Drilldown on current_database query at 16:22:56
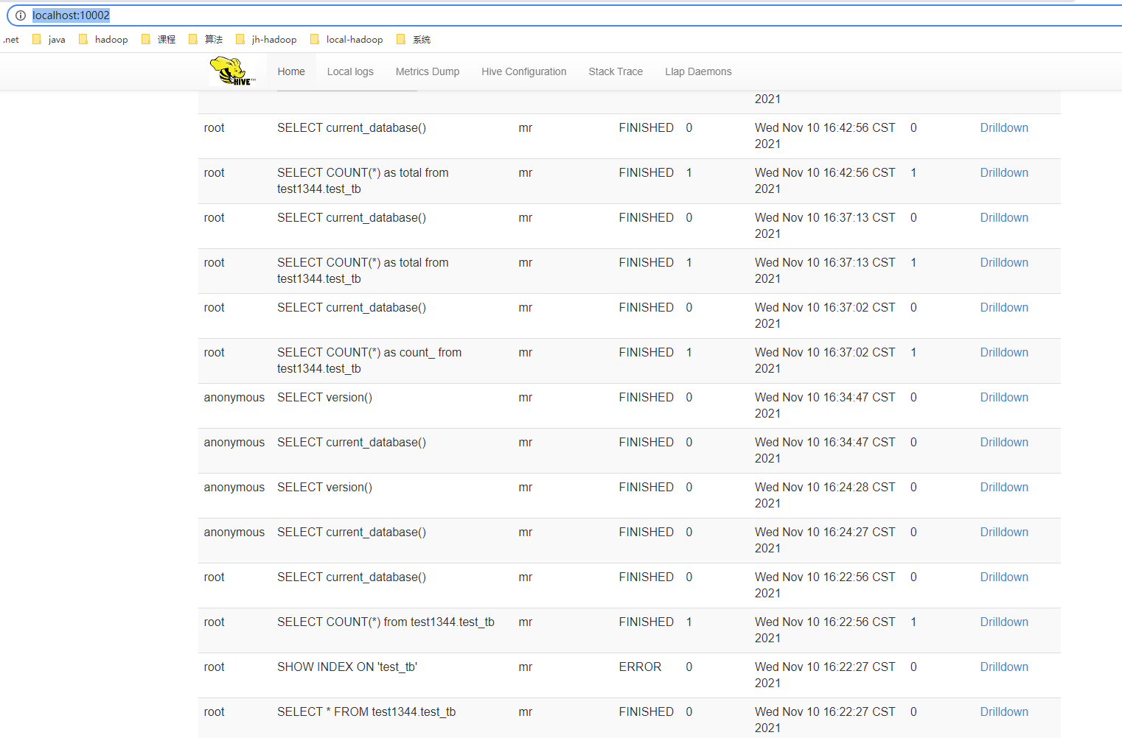Screen dimensions: 1122x738 (1004, 577)
